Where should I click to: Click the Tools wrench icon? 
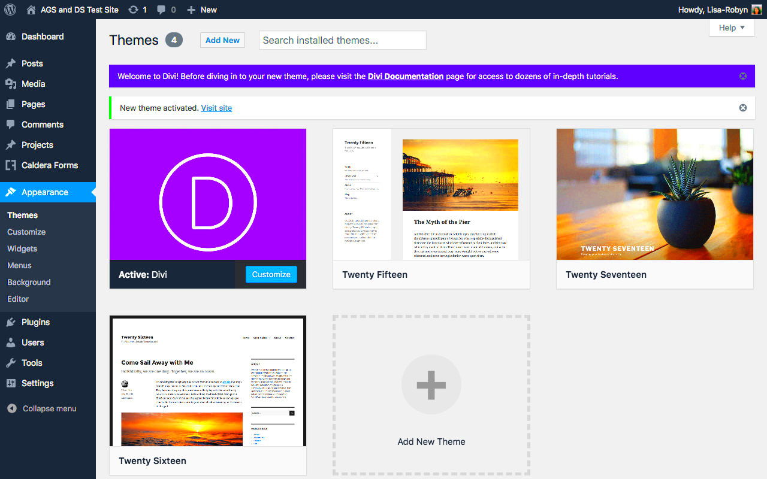(x=11, y=363)
